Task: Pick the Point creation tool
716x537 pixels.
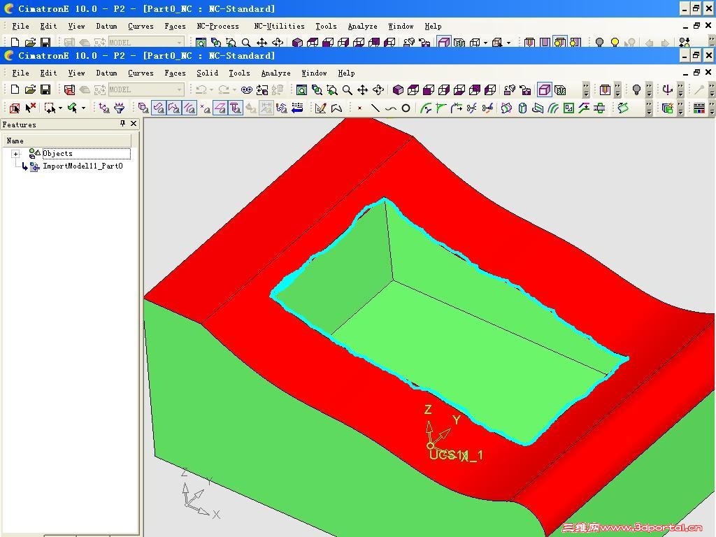Action: coord(360,108)
